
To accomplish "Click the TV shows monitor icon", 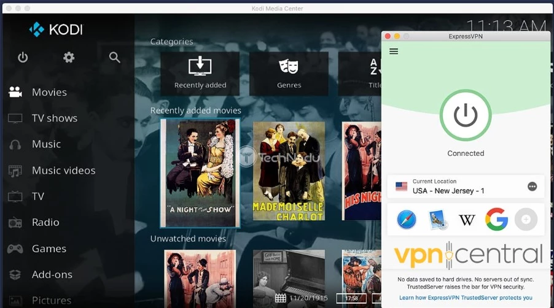I will (x=15, y=118).
